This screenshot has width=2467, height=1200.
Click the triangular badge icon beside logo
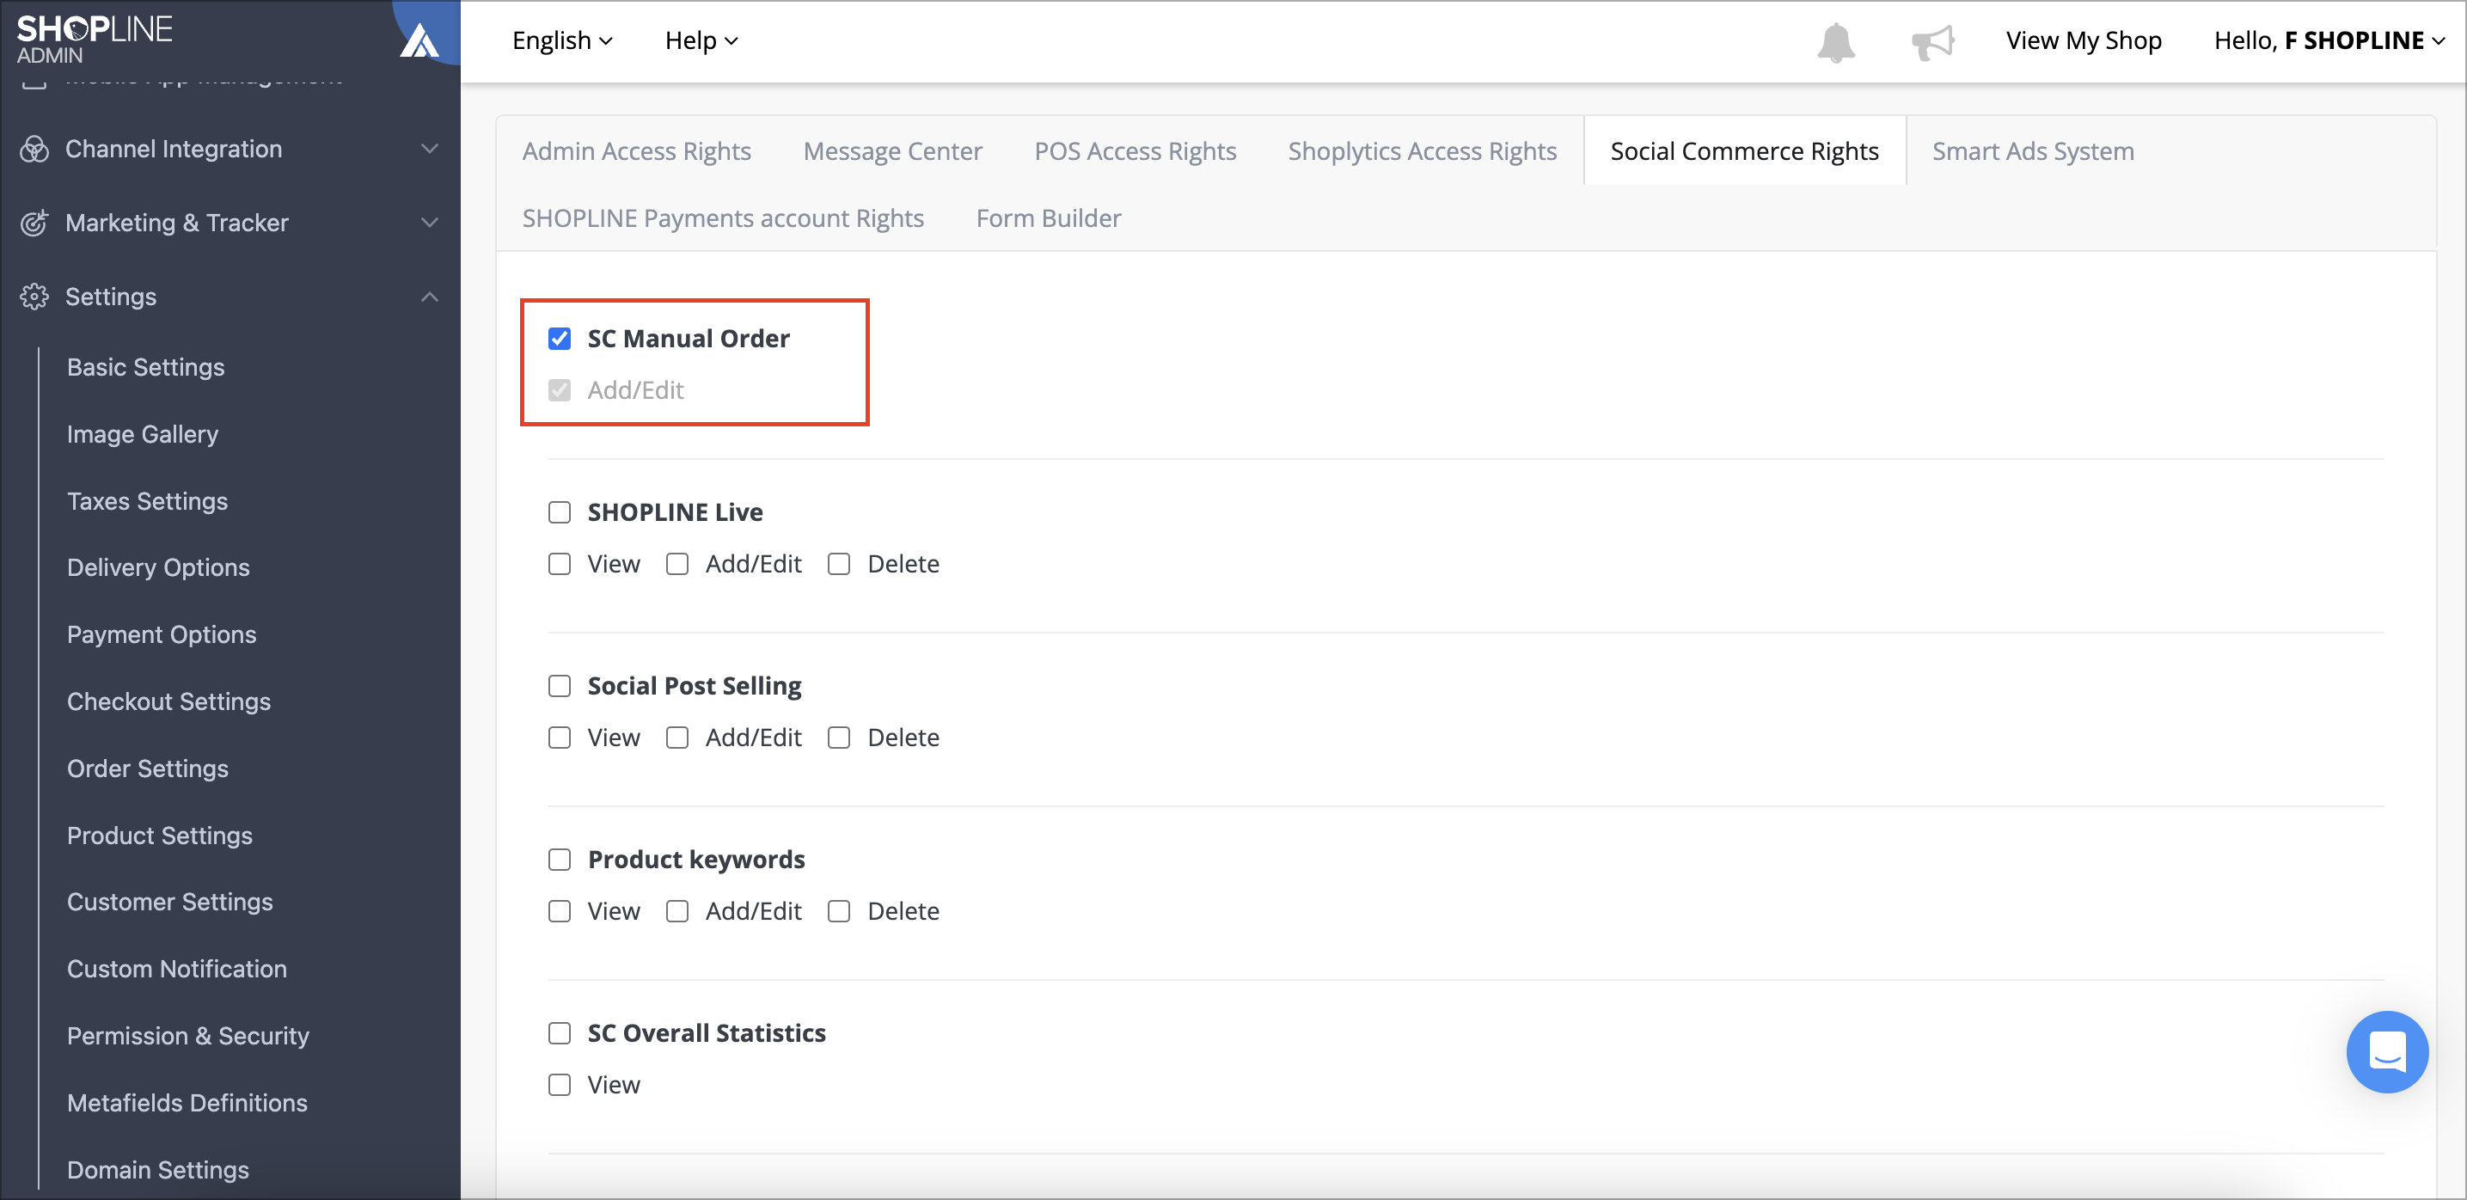(x=419, y=40)
